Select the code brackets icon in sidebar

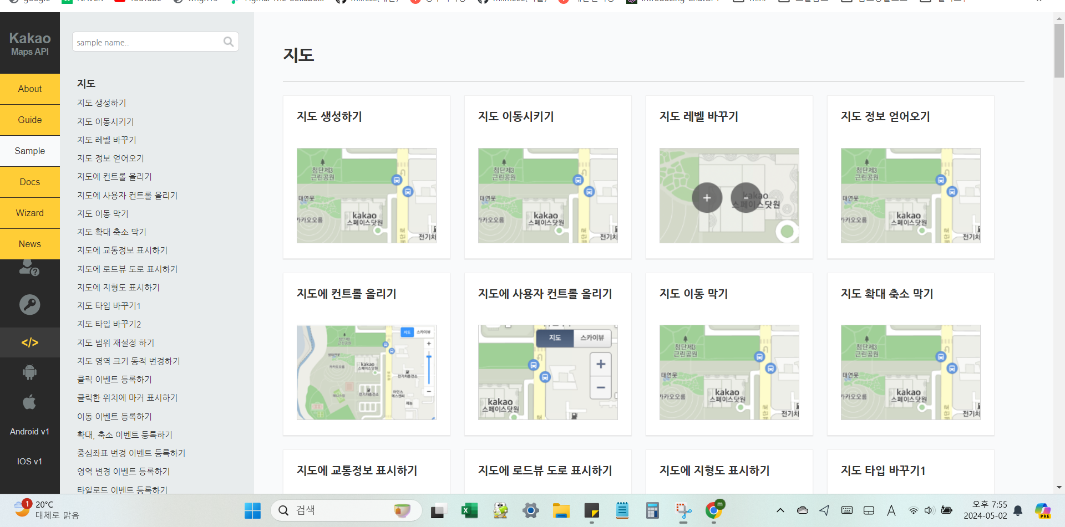(x=29, y=342)
